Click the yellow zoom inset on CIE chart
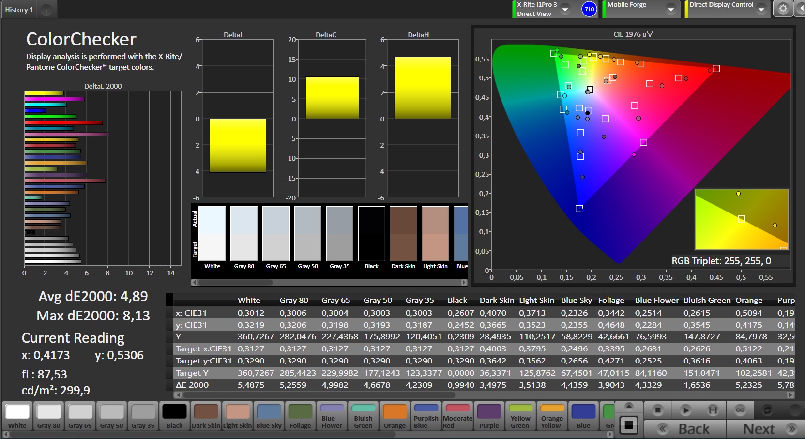Screen dimensions: 805x439 (x=742, y=219)
